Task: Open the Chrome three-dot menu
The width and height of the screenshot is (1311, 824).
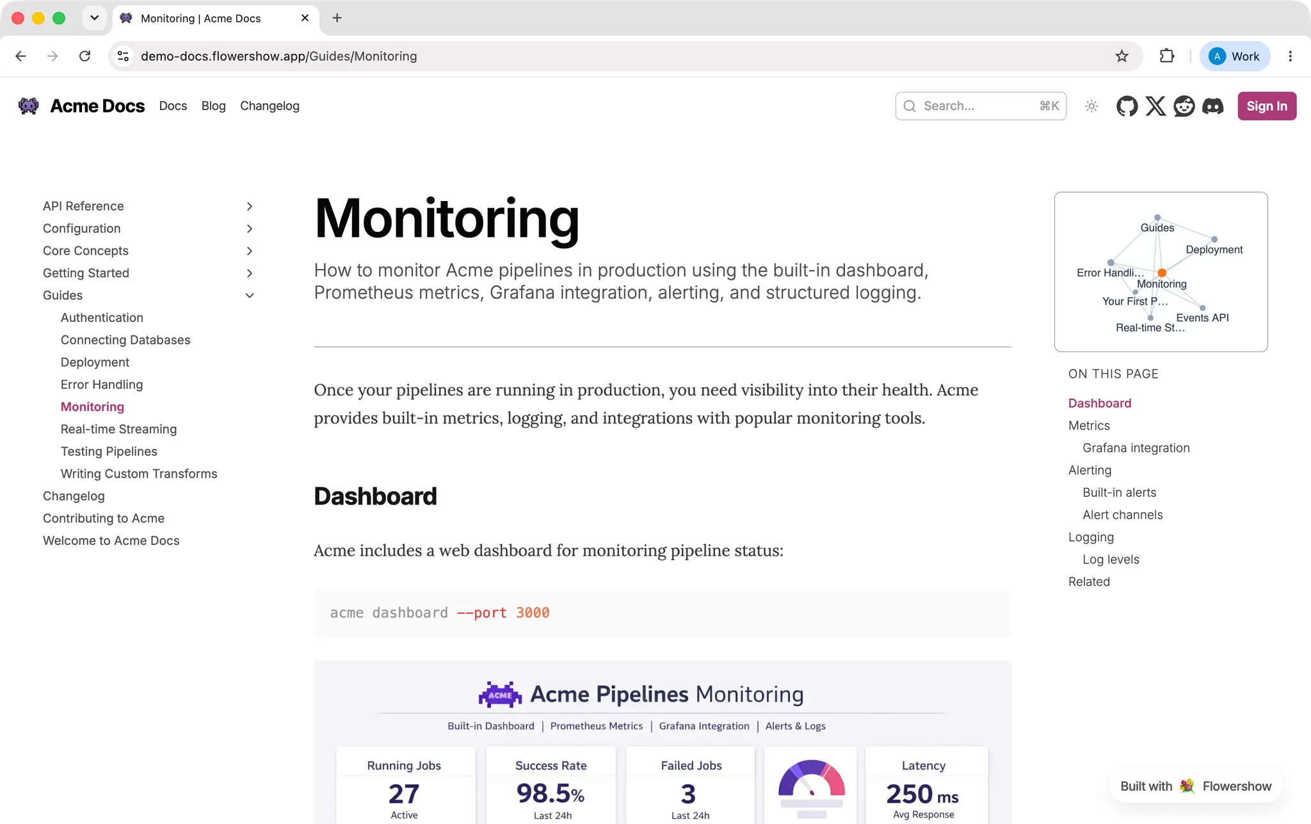Action: click(x=1291, y=56)
